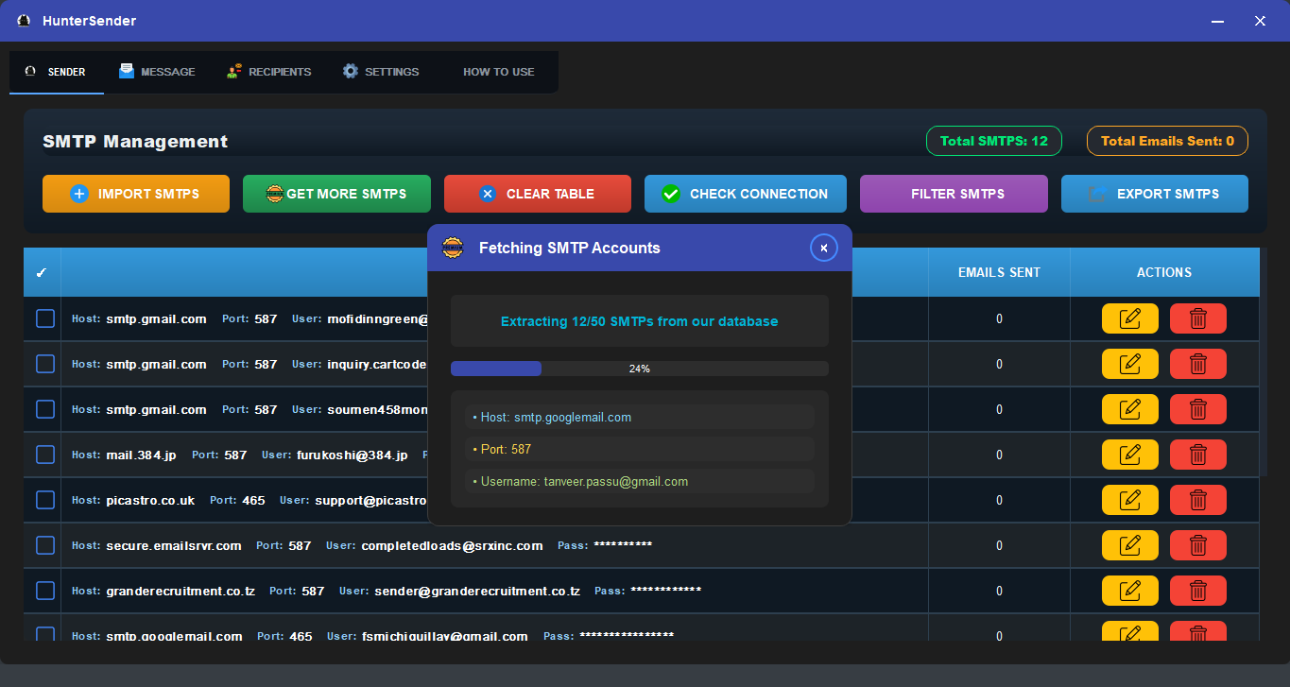Viewport: 1290px width, 687px height.
Task: Click edit icon for mofidinngreen SMTP row
Action: [1129, 319]
